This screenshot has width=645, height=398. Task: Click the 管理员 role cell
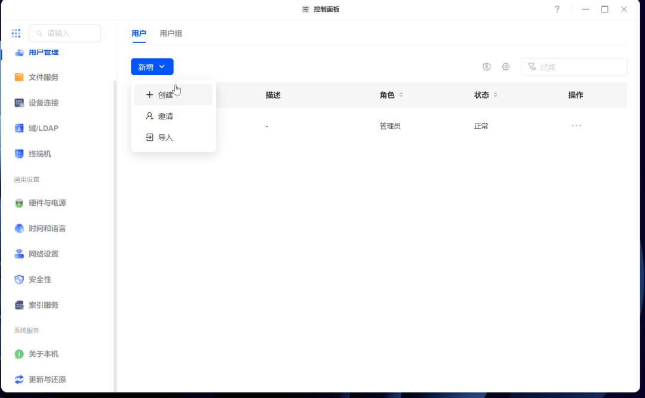(390, 127)
